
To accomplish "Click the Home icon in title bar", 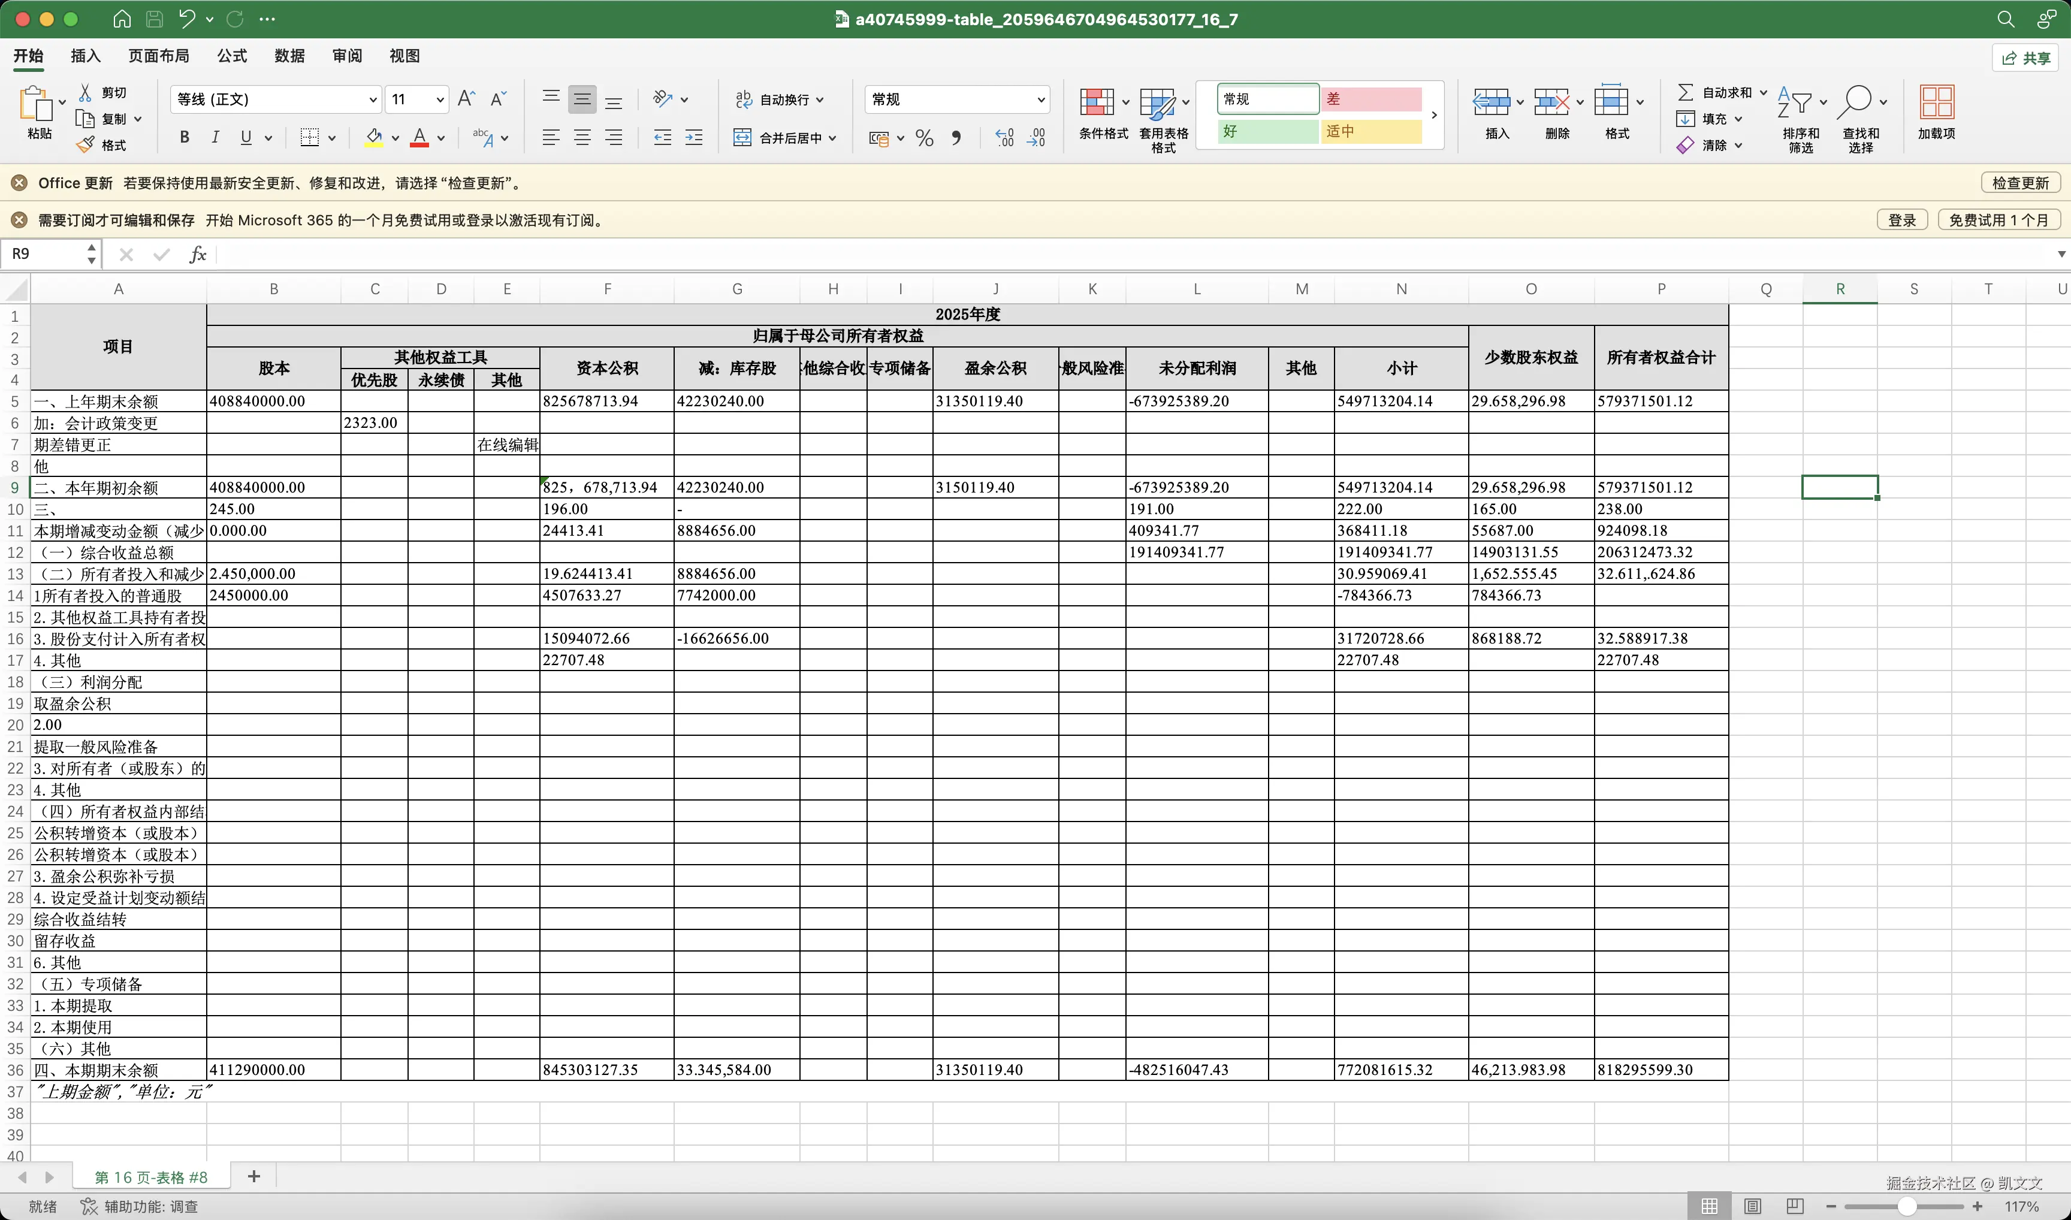I will 122,19.
